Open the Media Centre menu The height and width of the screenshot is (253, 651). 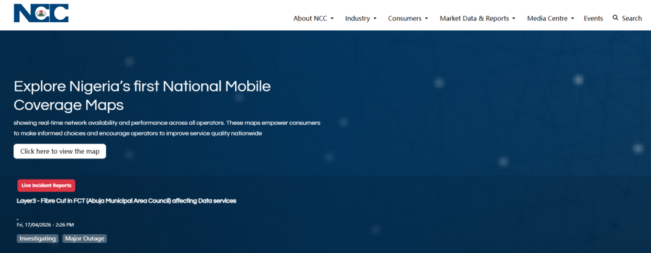550,18
